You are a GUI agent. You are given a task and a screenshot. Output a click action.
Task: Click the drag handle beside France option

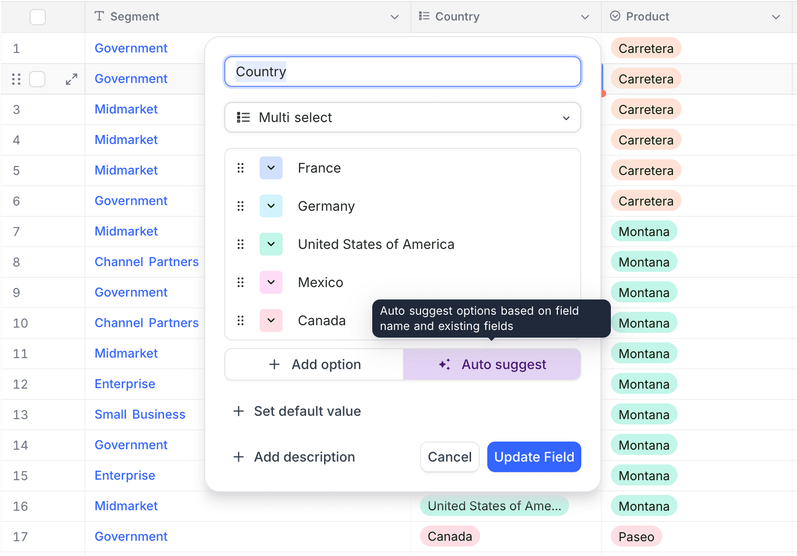[241, 168]
